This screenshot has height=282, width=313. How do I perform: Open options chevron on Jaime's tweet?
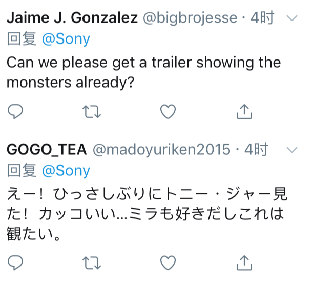(292, 18)
